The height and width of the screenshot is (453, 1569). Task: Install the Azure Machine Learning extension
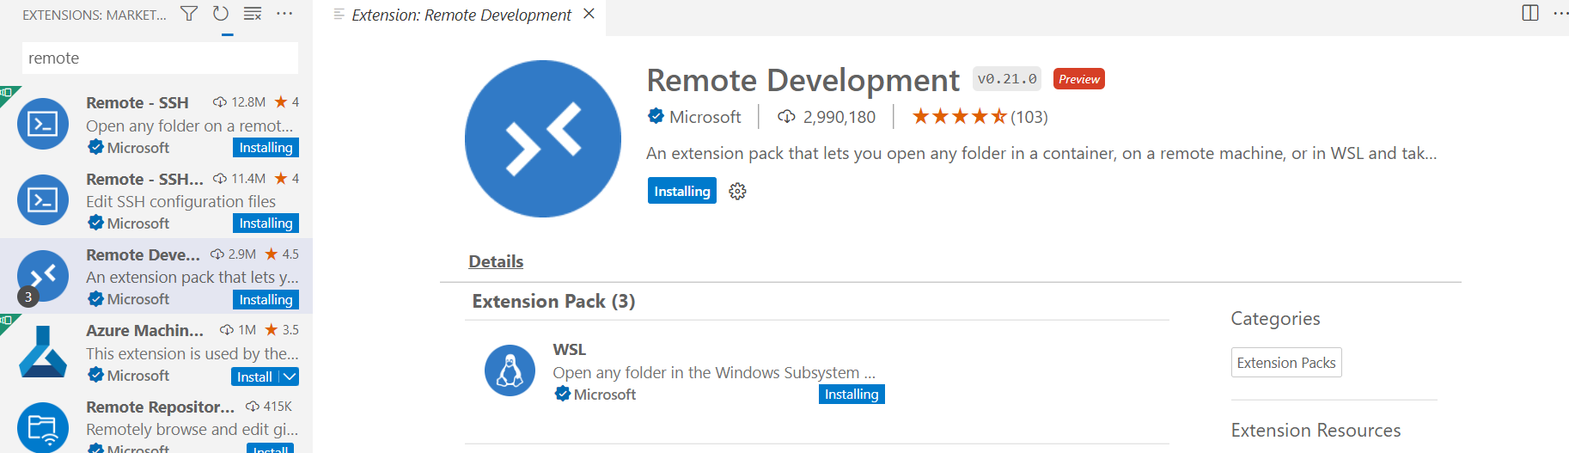pos(254,376)
